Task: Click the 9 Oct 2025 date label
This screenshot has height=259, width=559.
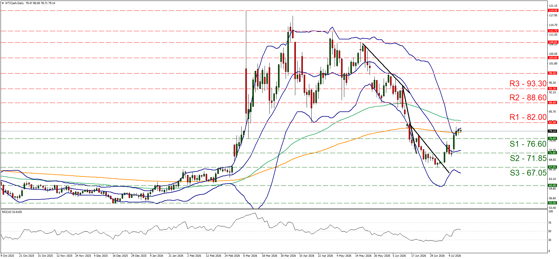Action: click(x=7, y=256)
